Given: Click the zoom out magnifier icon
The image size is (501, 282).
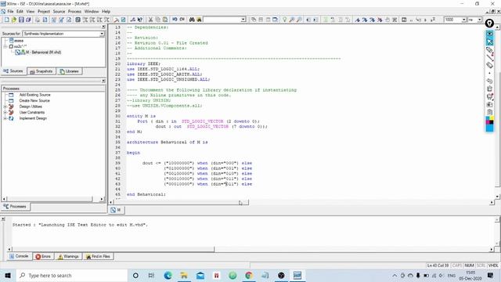Looking at the screenshot, I should coord(299,20).
